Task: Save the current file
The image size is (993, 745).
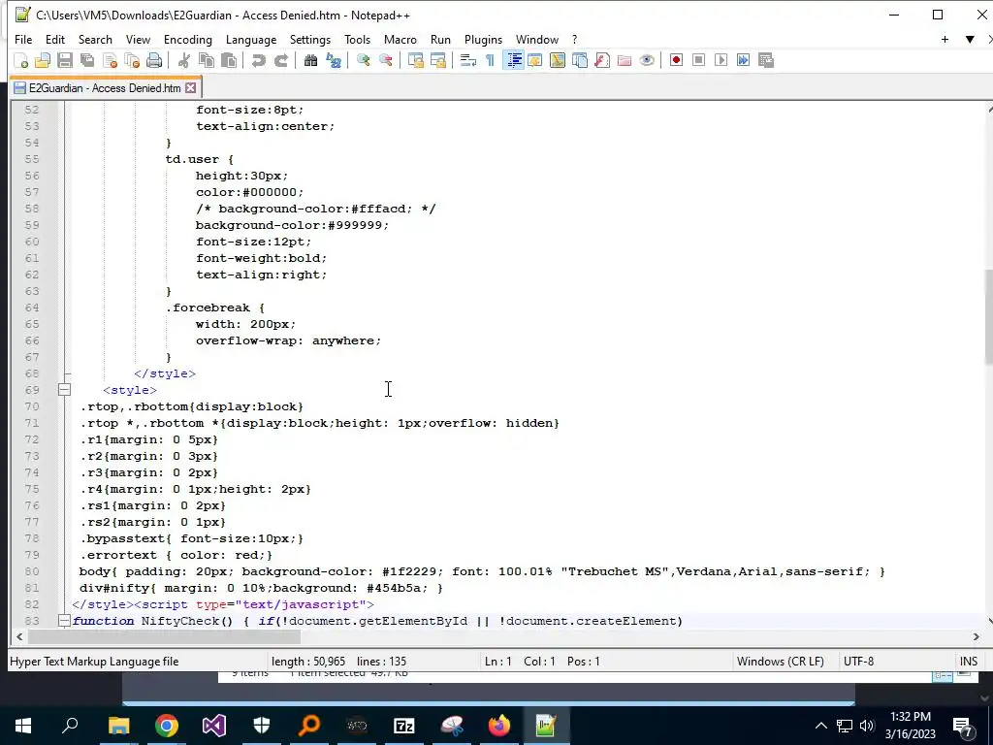Action: coord(65,60)
